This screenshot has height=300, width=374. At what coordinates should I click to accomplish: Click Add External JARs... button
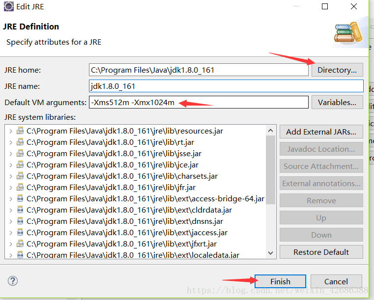coord(321,132)
